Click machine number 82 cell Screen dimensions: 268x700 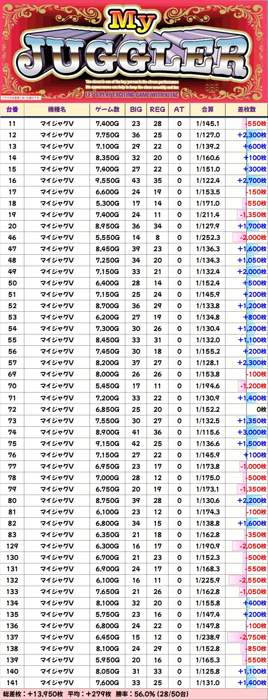point(12,523)
